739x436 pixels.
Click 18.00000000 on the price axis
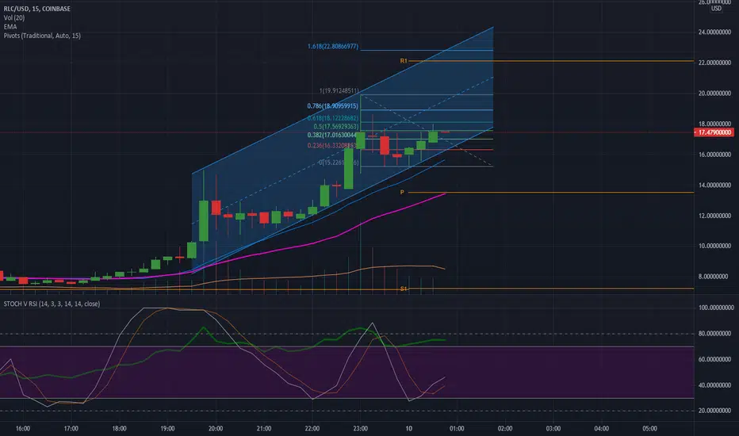point(714,124)
